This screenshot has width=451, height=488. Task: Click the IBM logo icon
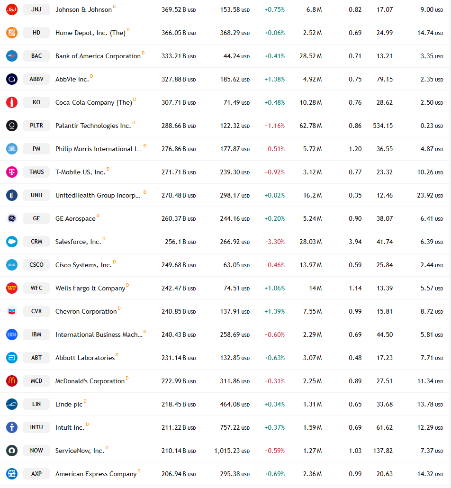pos(12,334)
